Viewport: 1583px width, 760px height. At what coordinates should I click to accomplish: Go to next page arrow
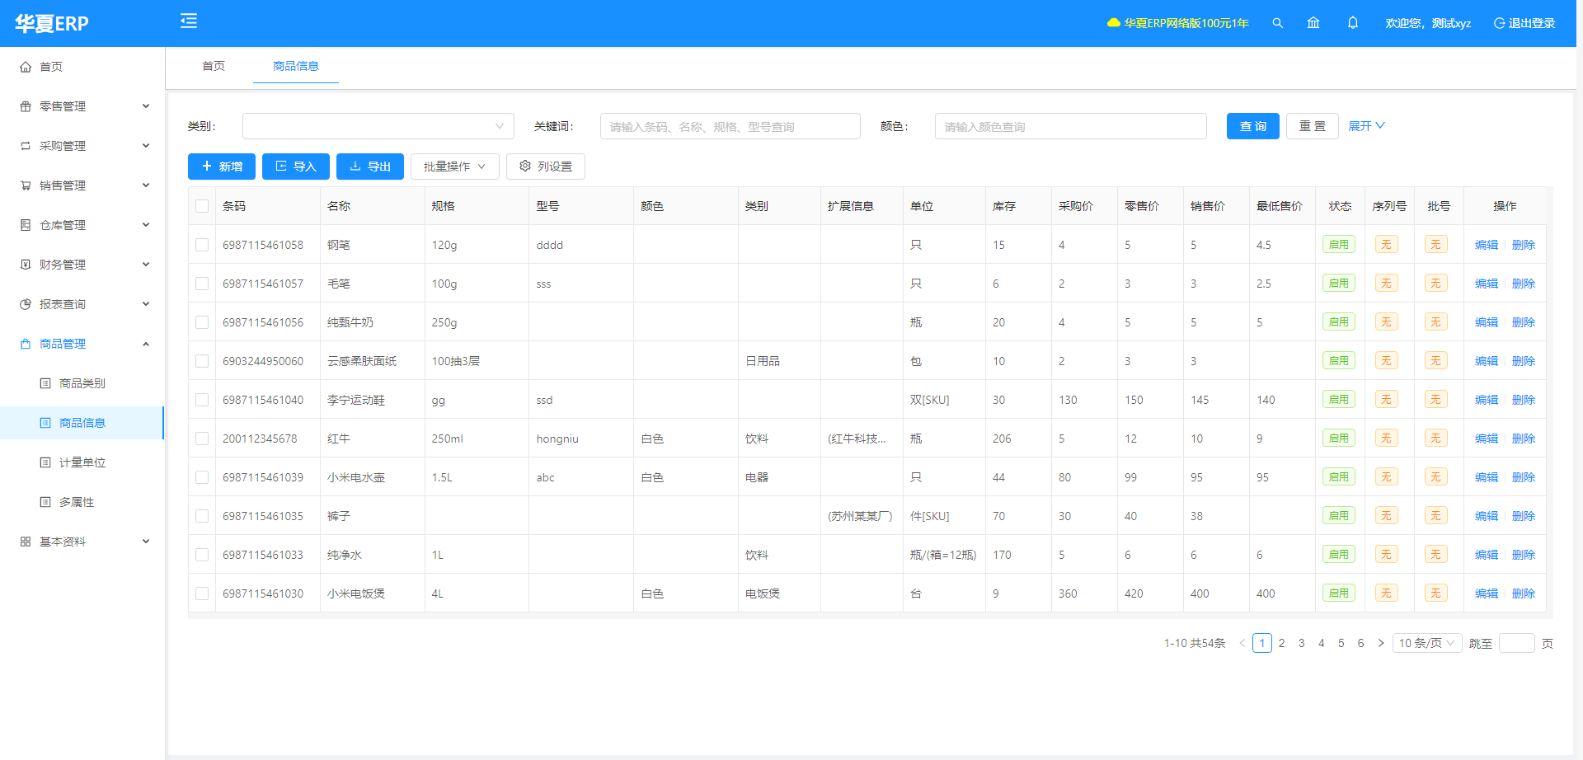pos(1381,643)
